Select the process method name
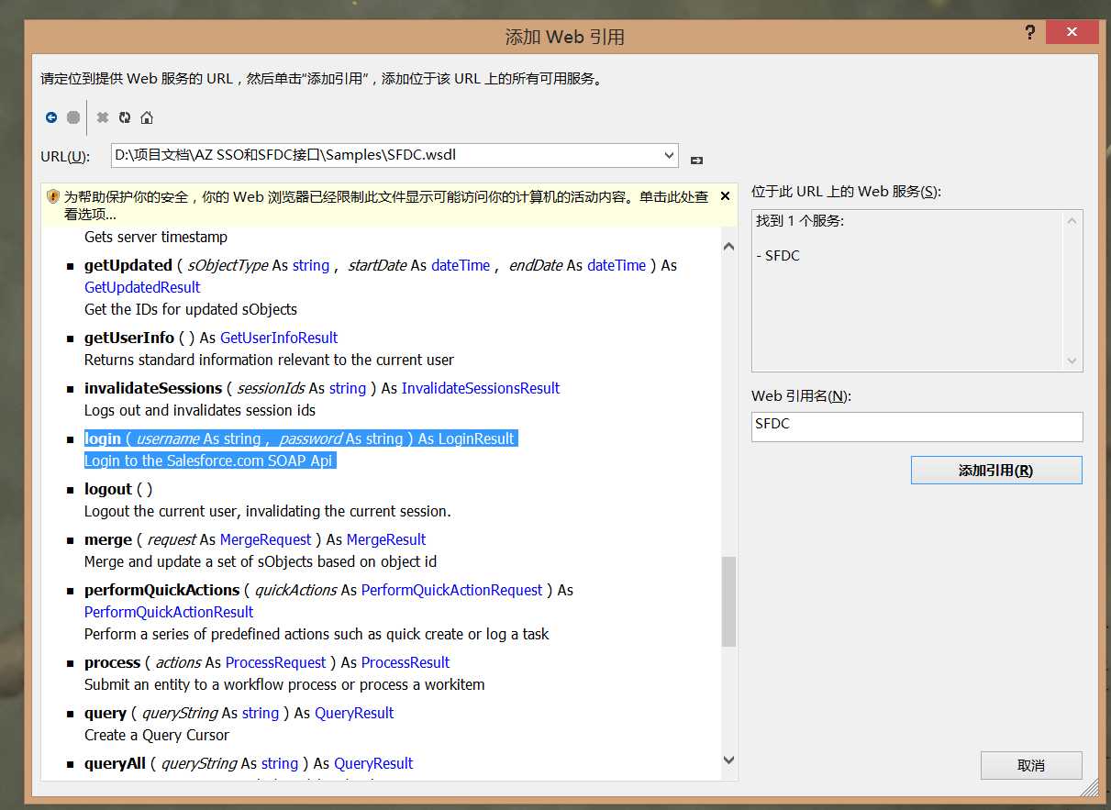This screenshot has width=1111, height=810. [112, 662]
